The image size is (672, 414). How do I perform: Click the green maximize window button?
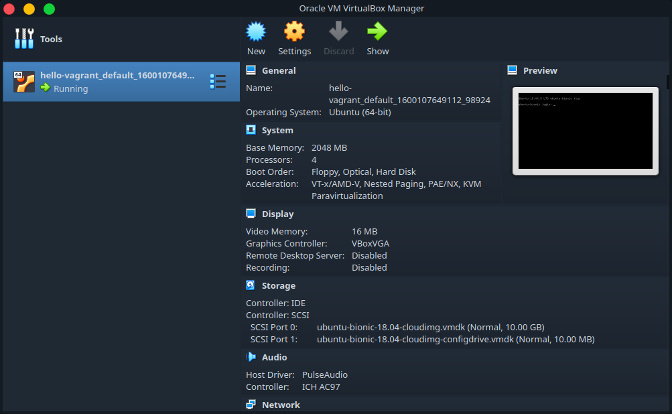coord(50,9)
